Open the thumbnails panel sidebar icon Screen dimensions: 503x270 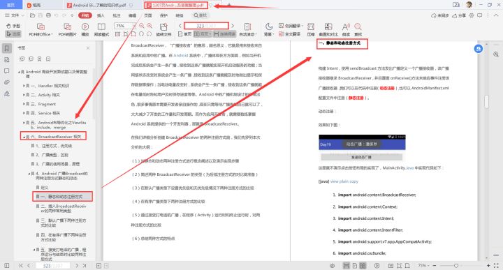(x=7, y=60)
